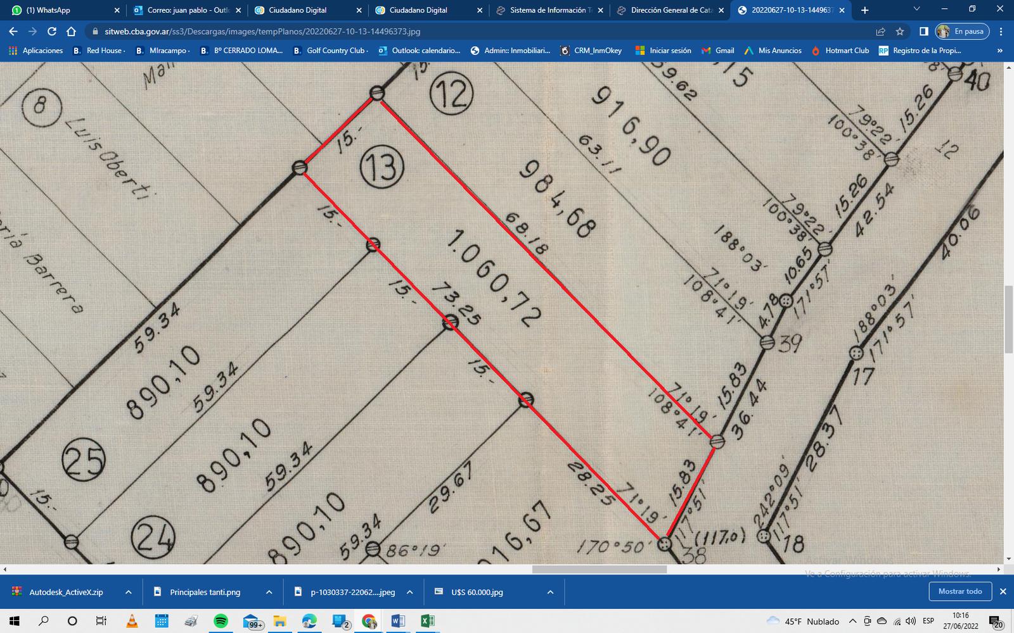Viewport: 1014px width, 633px height.
Task: Click the browser home icon
Action: click(x=71, y=32)
